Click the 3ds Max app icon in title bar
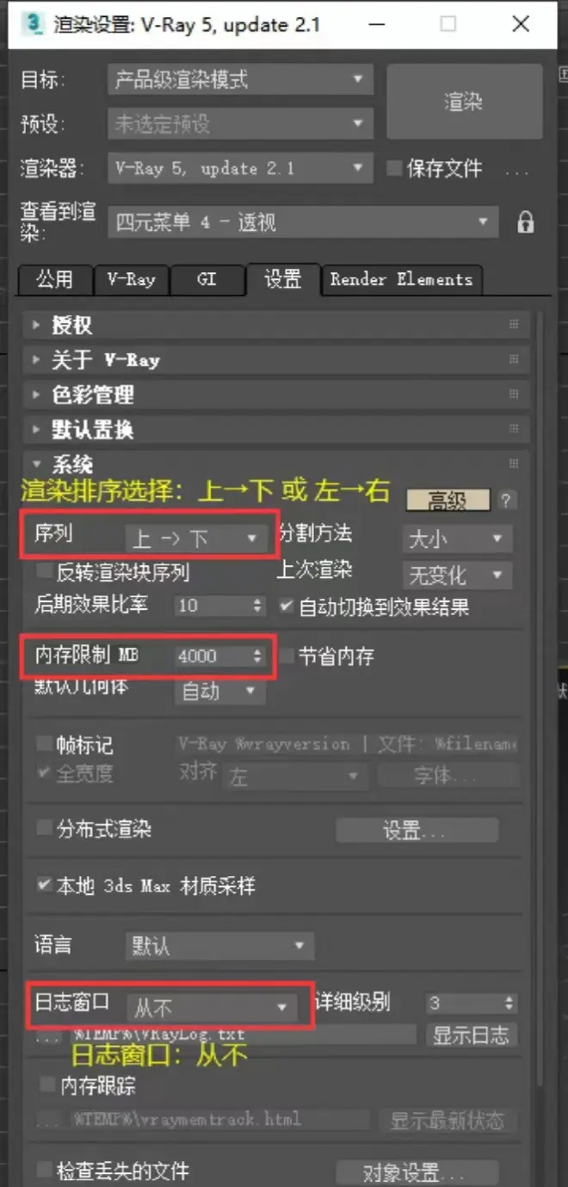Screen dimensions: 568x1187 pyautogui.click(x=34, y=23)
